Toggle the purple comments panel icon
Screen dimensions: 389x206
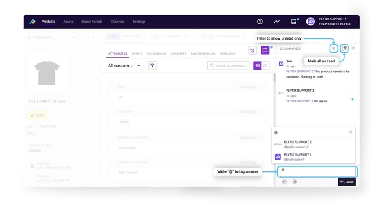265,50
